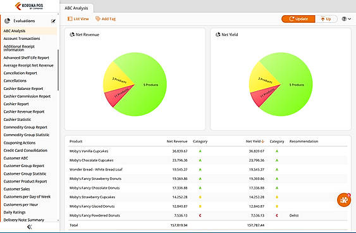
Task: Click the Recommendation column header
Action: 304,141
